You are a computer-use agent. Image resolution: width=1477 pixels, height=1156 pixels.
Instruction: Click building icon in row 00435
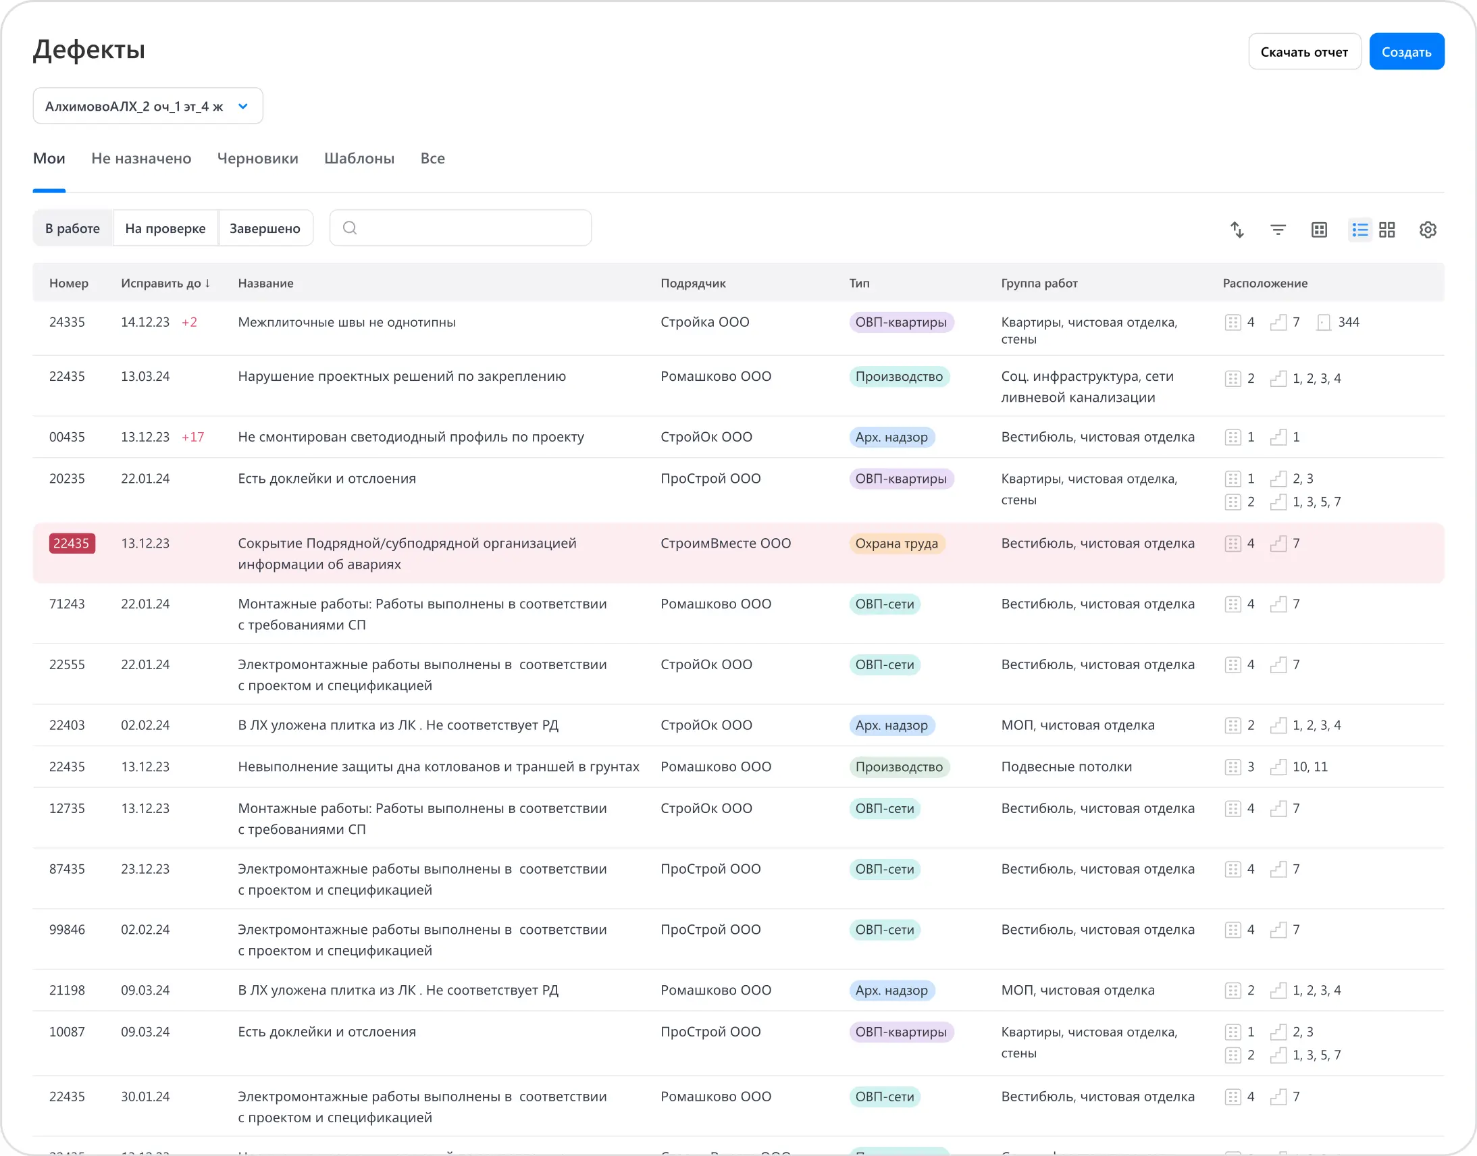[1233, 438]
